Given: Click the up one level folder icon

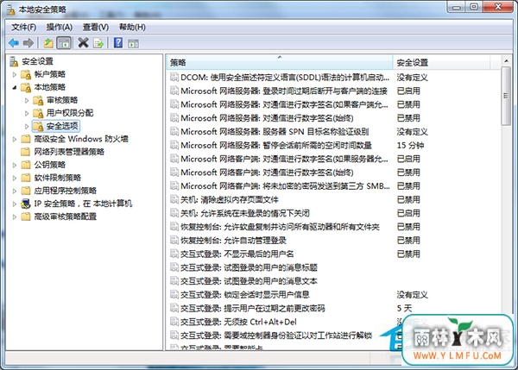Looking at the screenshot, I should click(48, 43).
